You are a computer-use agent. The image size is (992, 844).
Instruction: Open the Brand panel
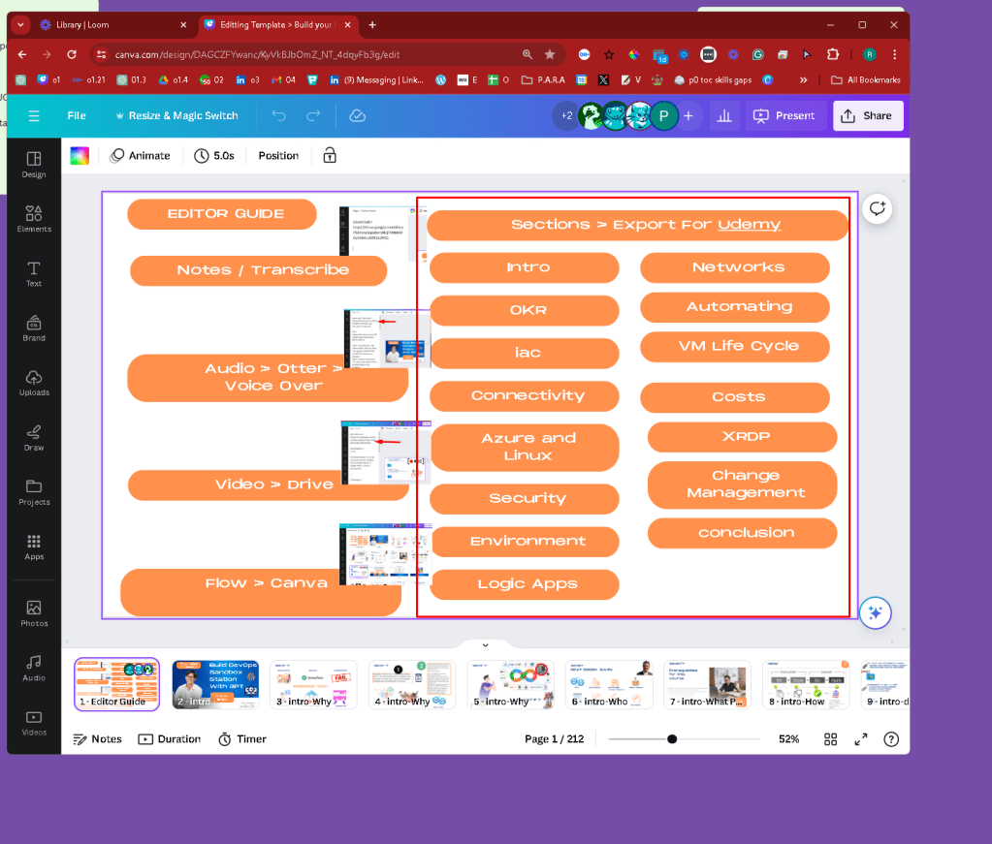pyautogui.click(x=34, y=328)
